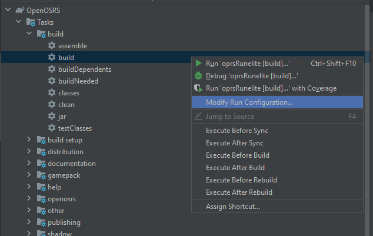Expand the openosrs group
Image resolution: width=373 pixels, height=236 pixels.
coord(29,198)
